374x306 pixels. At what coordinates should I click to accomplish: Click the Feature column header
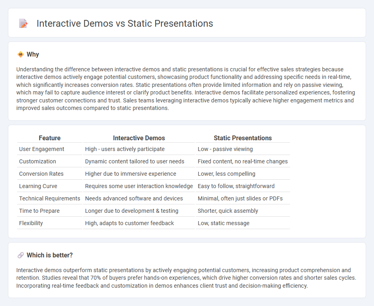tap(50, 138)
